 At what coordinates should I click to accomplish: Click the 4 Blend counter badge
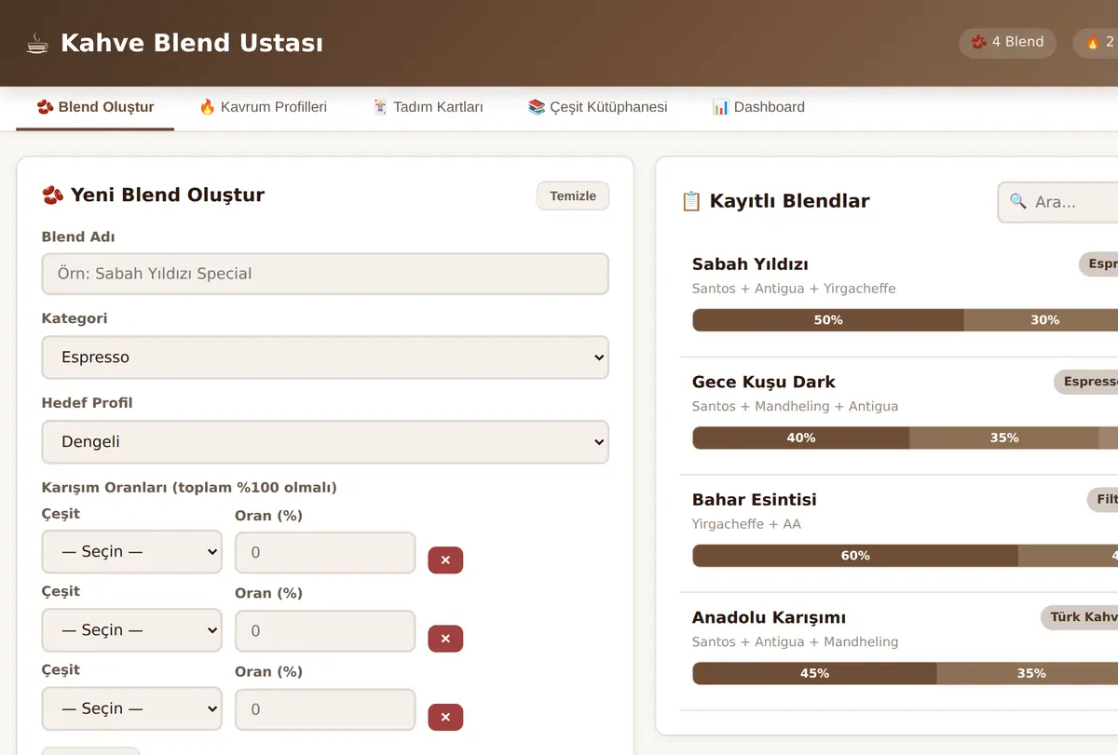[x=1007, y=42]
